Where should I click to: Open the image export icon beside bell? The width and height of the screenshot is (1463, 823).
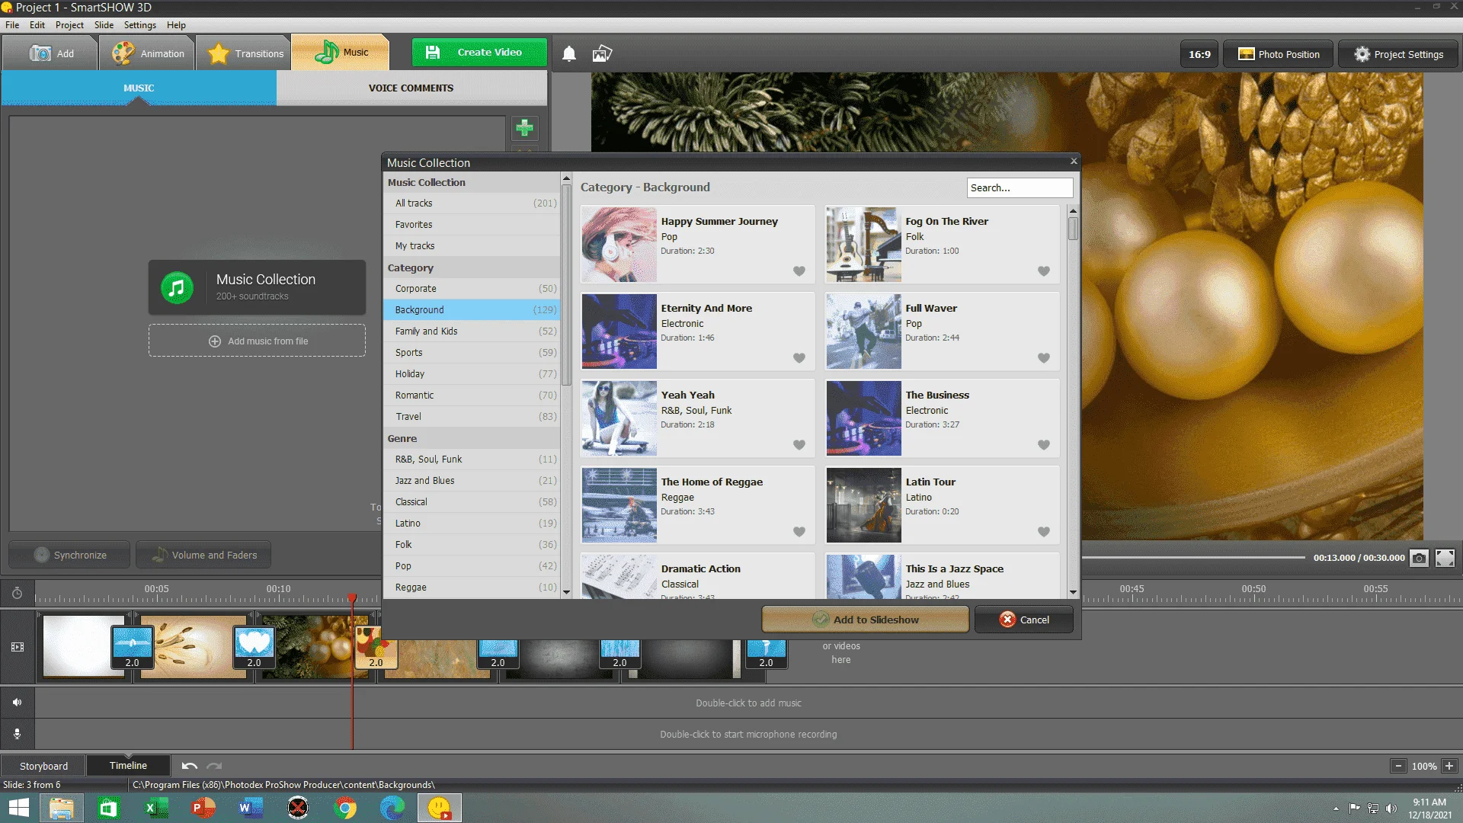[602, 53]
